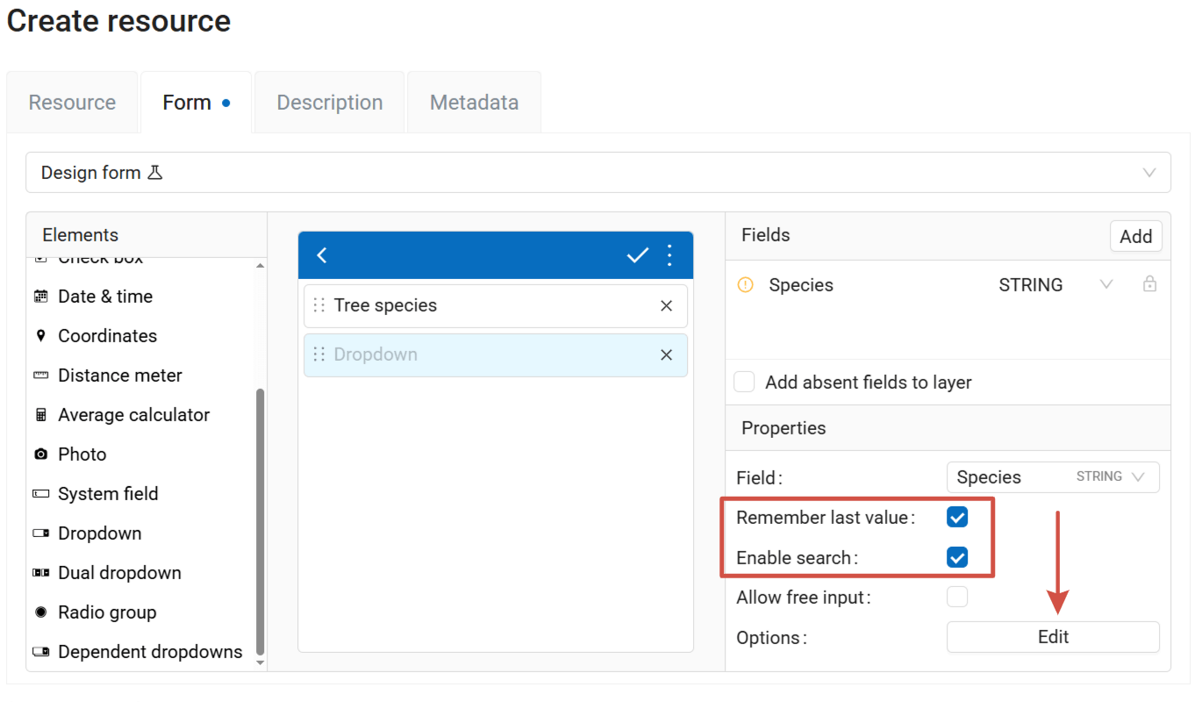
Task: Select the Photo element
Action: coord(82,455)
